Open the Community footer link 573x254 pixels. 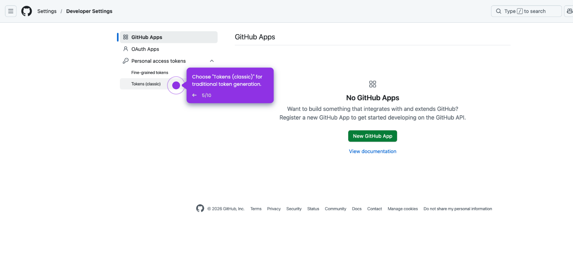coord(336,209)
